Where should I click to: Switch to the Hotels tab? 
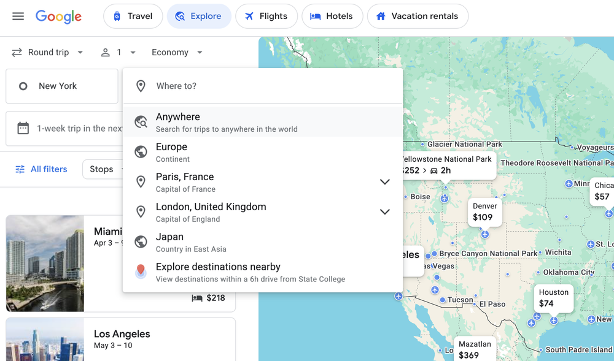coord(332,16)
